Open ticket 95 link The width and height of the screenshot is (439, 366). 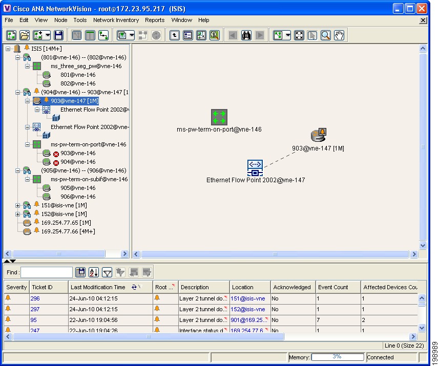[34, 320]
